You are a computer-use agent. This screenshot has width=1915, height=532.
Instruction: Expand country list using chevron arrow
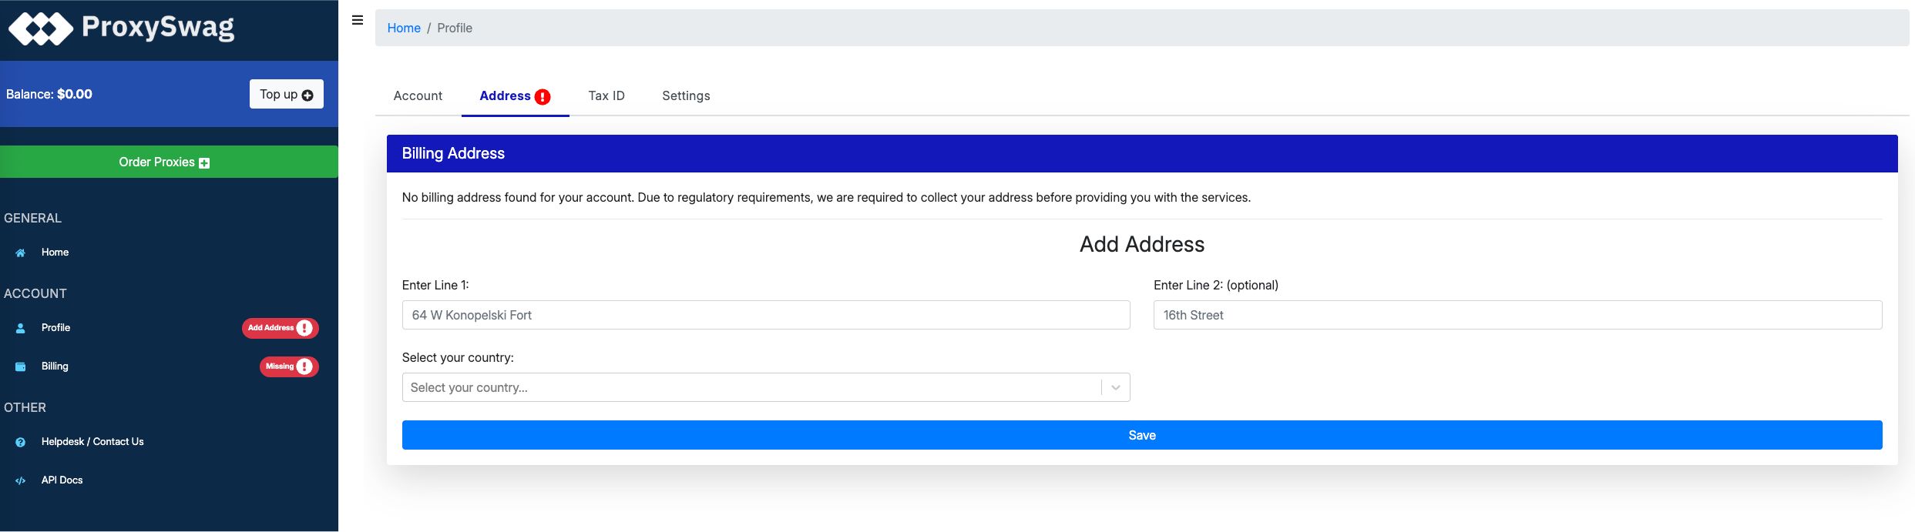pyautogui.click(x=1115, y=387)
